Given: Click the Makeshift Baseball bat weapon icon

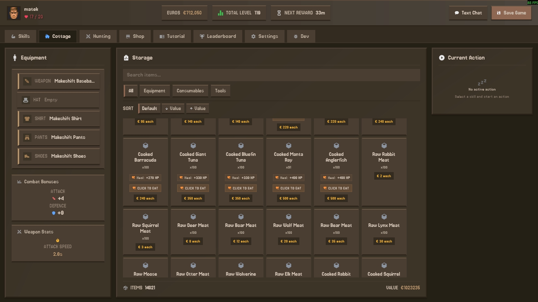Looking at the screenshot, I should click(27, 81).
